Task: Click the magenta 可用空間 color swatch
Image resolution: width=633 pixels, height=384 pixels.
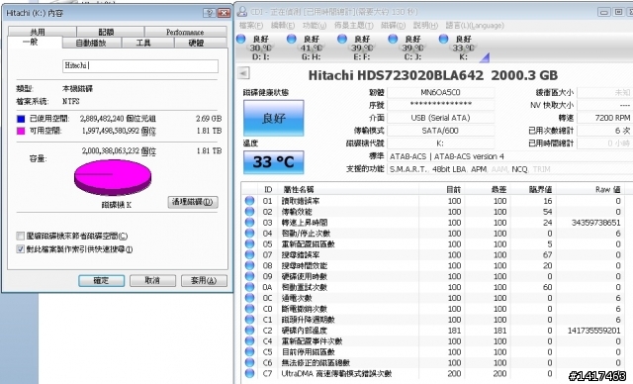Action: click(21, 131)
